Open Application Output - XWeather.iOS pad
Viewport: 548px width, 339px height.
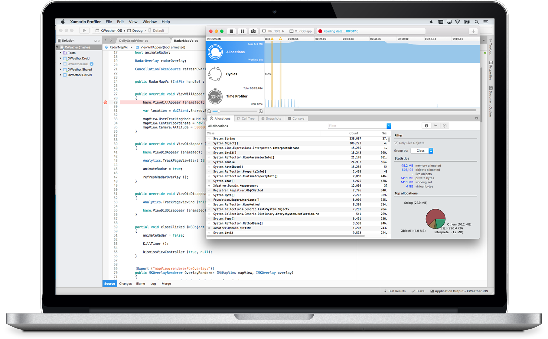tap(459, 291)
